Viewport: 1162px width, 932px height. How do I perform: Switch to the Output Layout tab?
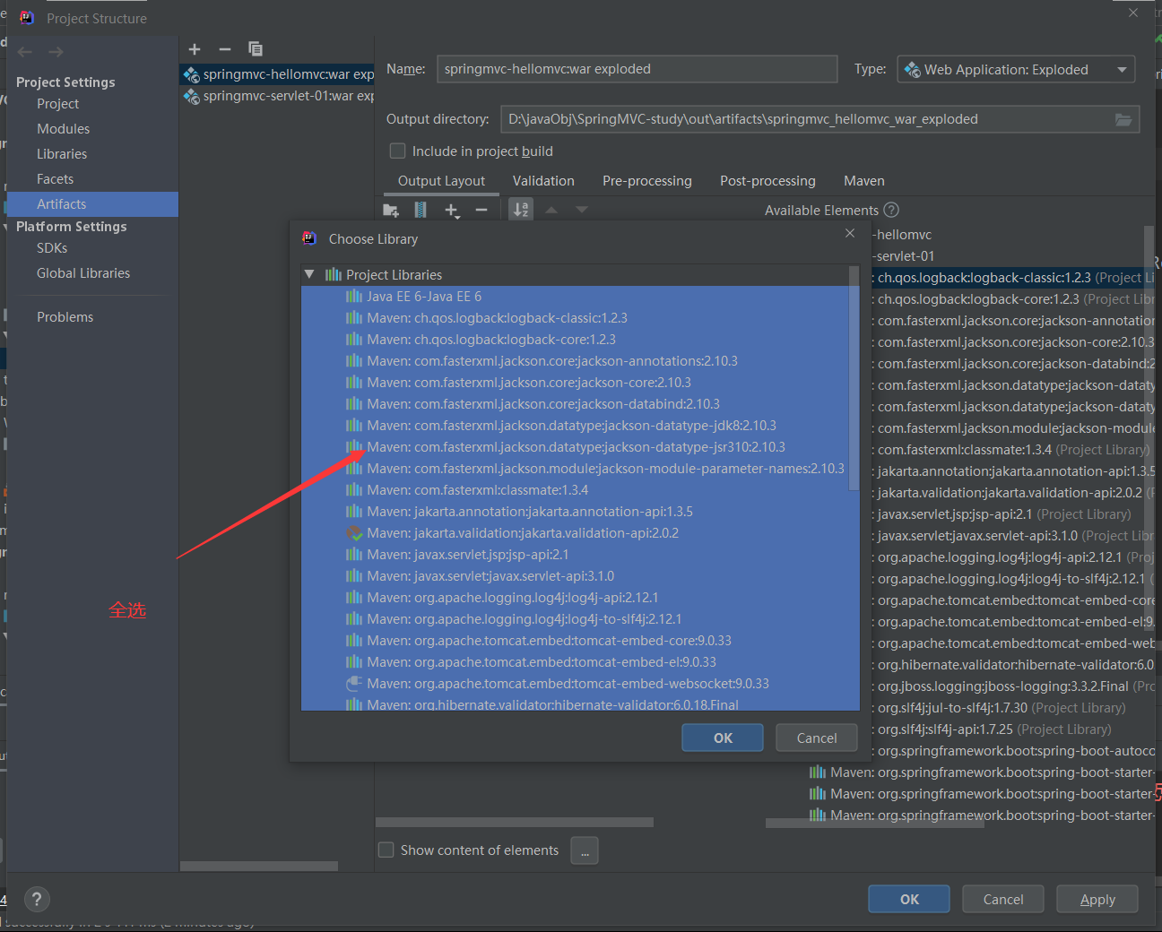(x=441, y=181)
